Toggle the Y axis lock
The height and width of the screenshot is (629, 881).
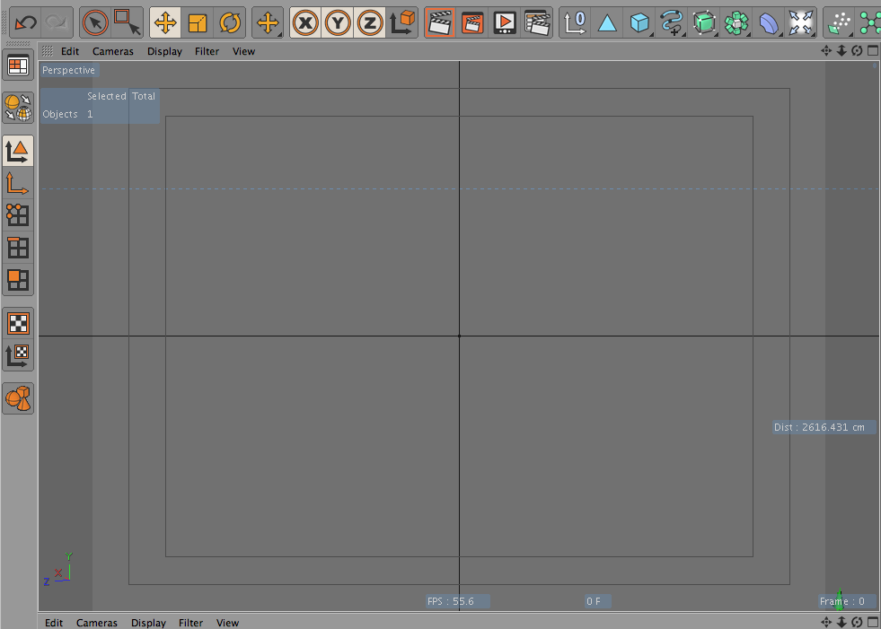click(x=338, y=22)
